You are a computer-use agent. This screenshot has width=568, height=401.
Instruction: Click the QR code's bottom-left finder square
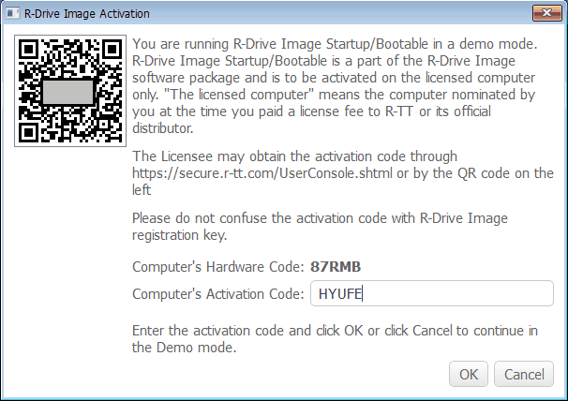point(28,133)
